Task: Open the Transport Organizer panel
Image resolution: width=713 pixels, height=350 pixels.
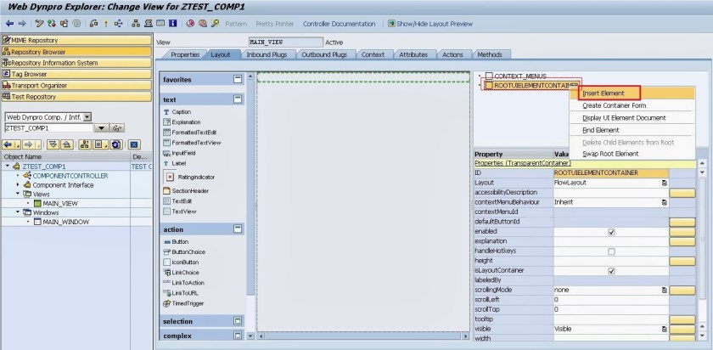Action: click(x=76, y=86)
